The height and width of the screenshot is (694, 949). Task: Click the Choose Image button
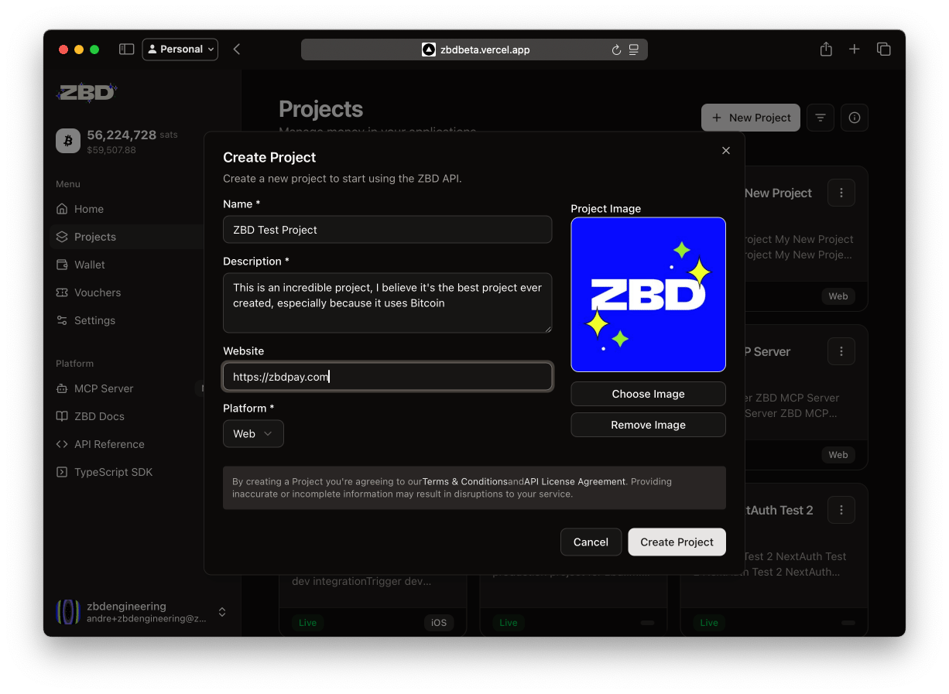coord(649,394)
